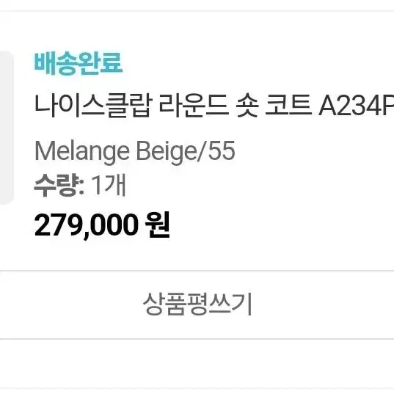Click the 나이스클랍 brand name word

93,105
